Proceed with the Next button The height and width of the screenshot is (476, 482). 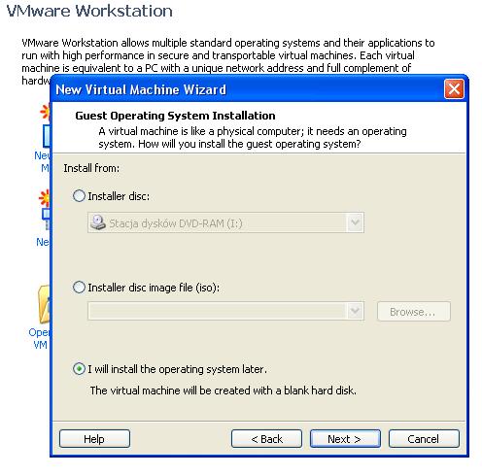(x=345, y=439)
